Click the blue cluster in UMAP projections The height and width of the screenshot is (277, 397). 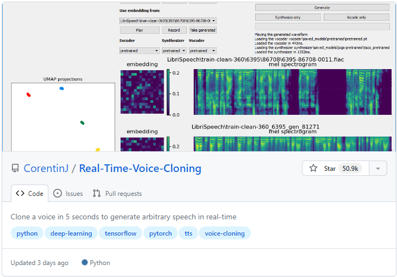[61, 88]
